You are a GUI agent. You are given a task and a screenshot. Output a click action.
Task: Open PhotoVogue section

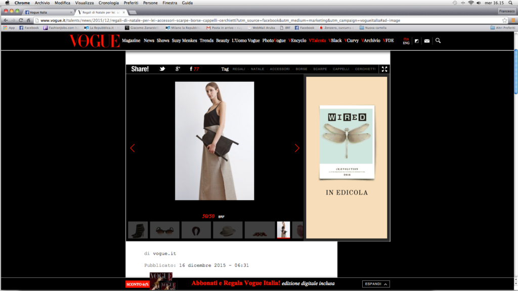point(274,40)
